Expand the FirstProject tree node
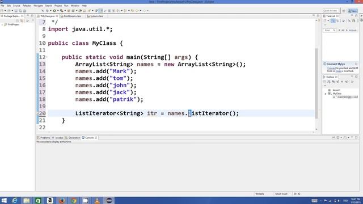The width and height of the screenshot is (363, 204). pyautogui.click(x=2, y=24)
